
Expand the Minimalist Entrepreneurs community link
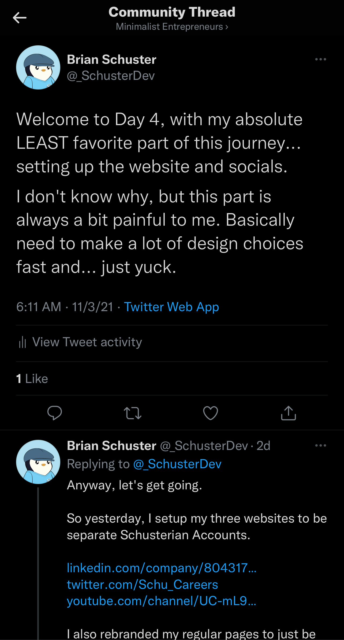click(172, 27)
